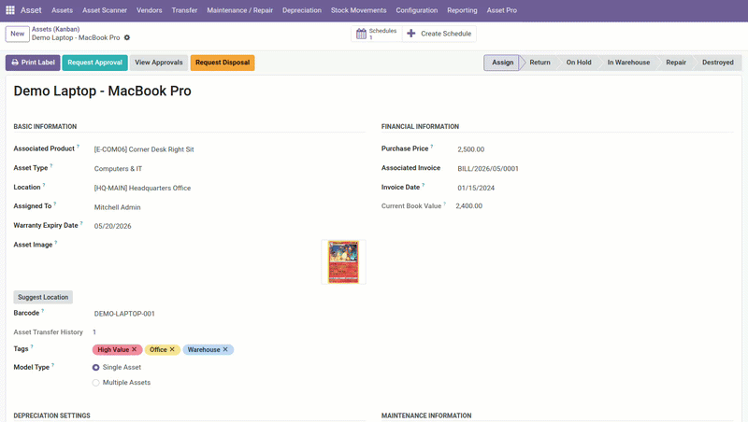Click help mark next to Warranty Expiry Date
Viewport: 748px width, 422px height.
[x=81, y=223]
